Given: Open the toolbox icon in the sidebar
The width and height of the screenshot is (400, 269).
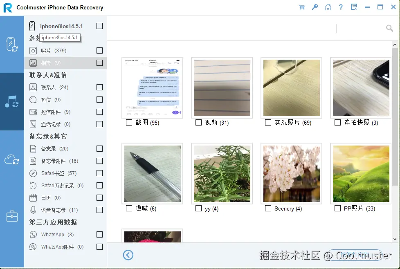Looking at the screenshot, I should 12,215.
